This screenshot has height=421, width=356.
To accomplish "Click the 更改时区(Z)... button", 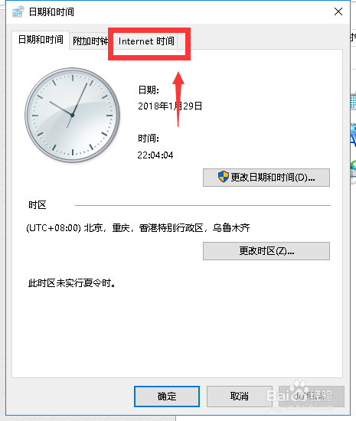I will pos(266,251).
